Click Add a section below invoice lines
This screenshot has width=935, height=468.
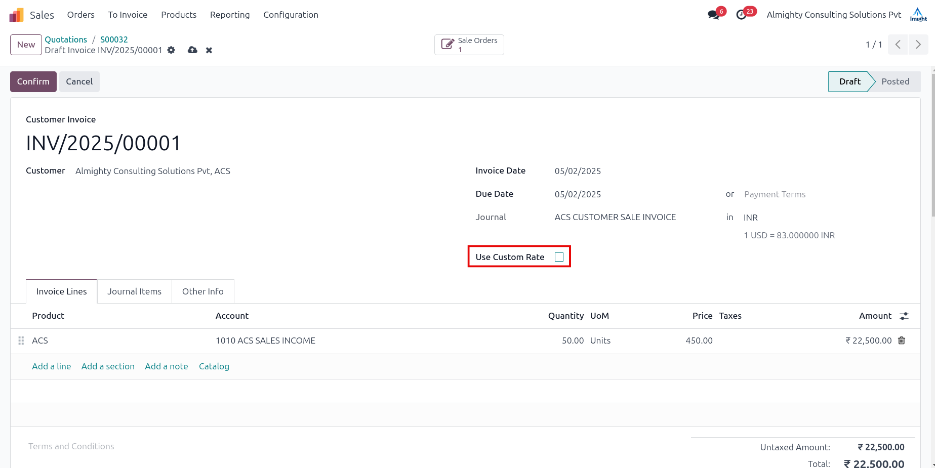coord(108,366)
